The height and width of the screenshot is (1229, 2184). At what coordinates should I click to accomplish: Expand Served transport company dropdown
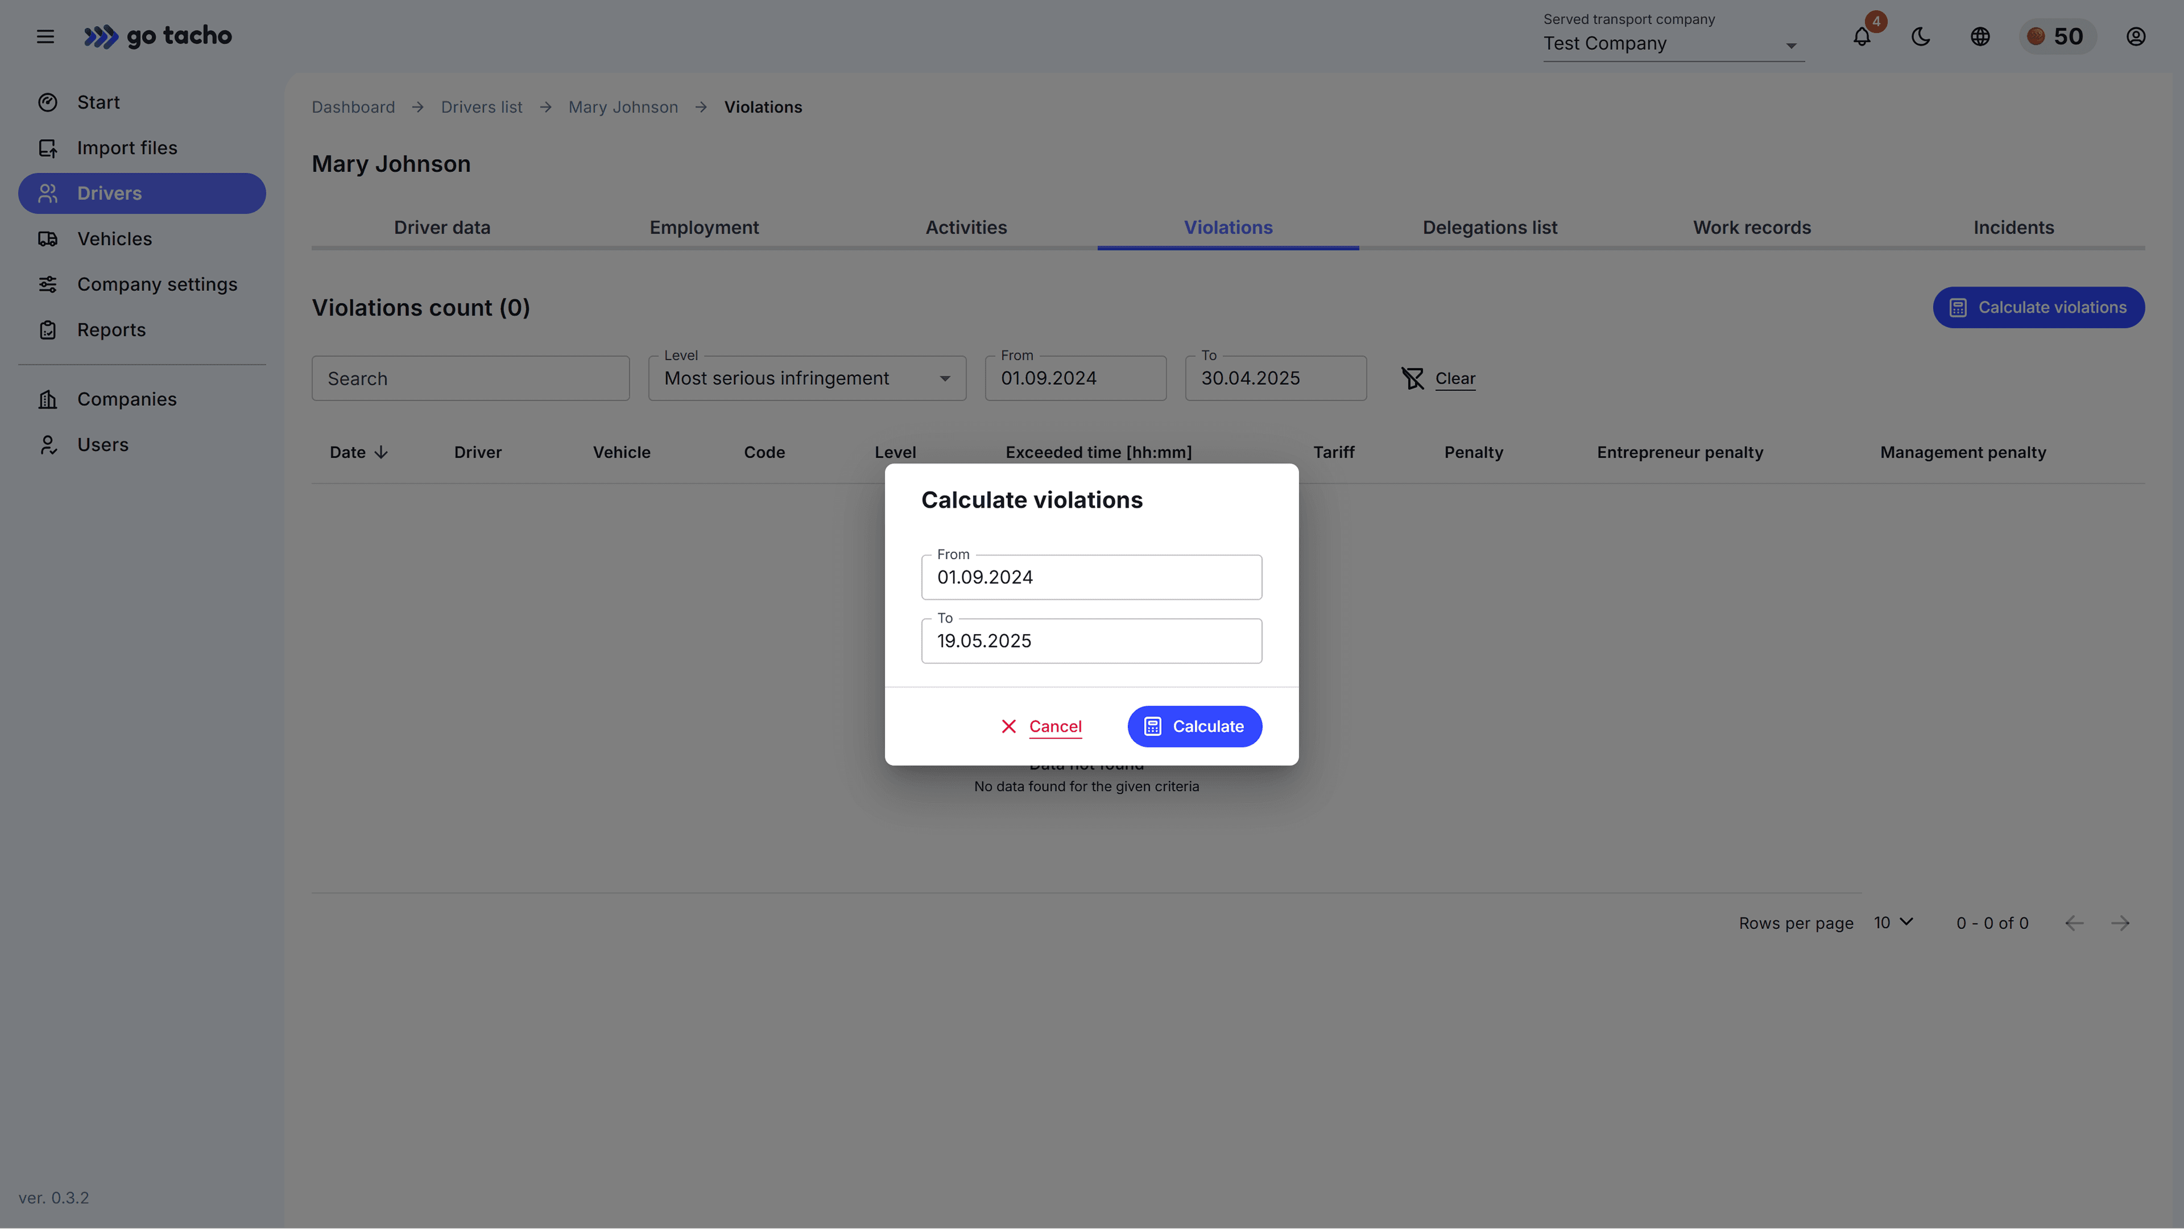point(1673,44)
